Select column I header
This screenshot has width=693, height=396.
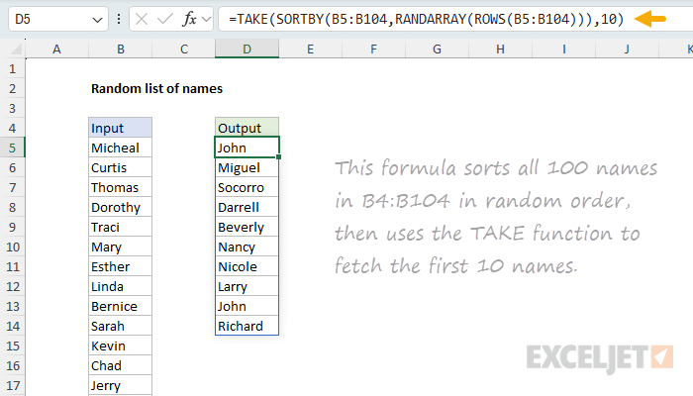[563, 49]
